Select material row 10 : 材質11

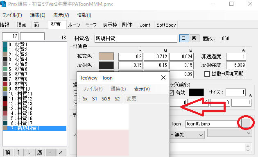34,94
